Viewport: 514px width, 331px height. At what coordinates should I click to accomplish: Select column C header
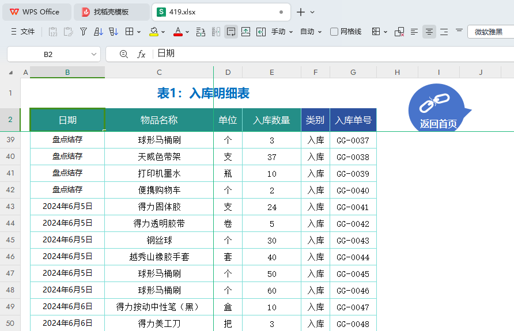point(159,73)
